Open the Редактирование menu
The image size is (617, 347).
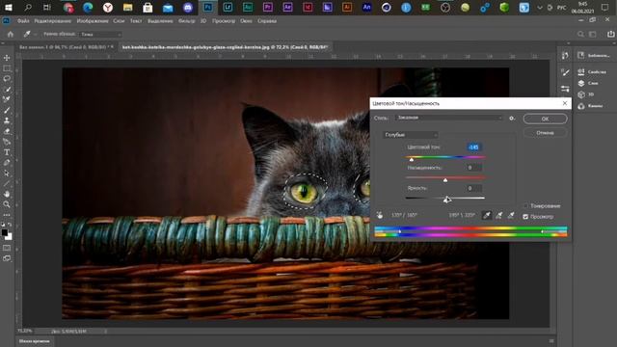point(53,21)
